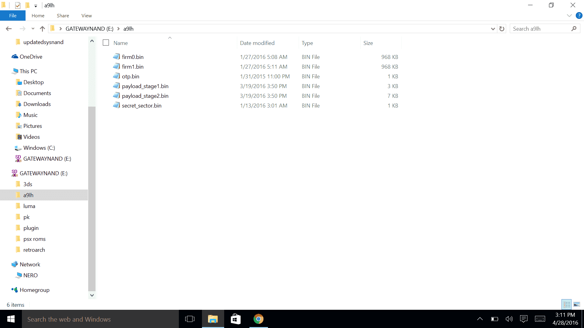Click navigation pane scroll down arrow
This screenshot has width=584, height=328.
point(92,295)
